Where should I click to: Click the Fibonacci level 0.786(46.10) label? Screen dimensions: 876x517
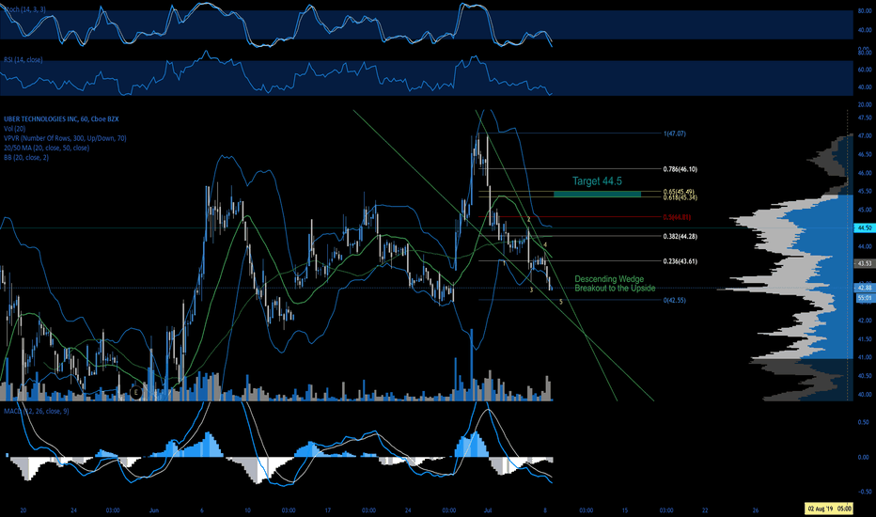(x=680, y=169)
